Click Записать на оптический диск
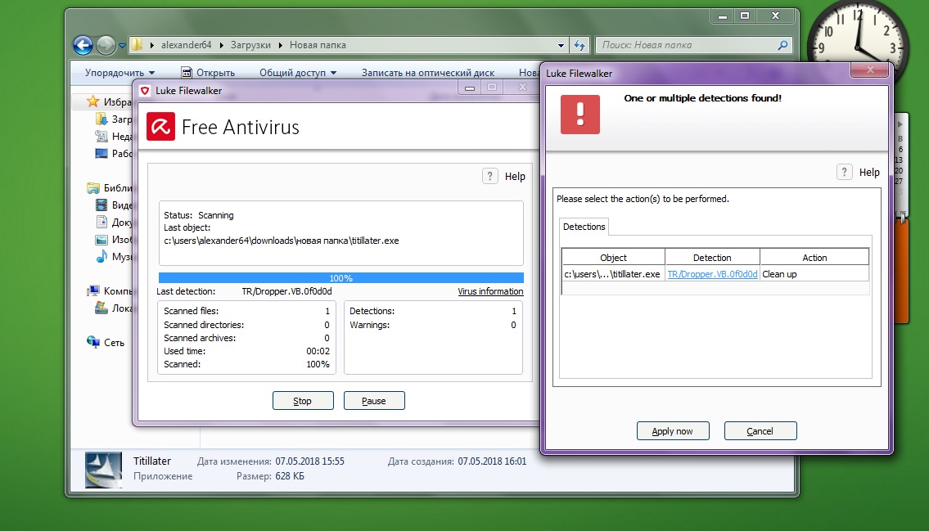This screenshot has width=929, height=531. point(428,73)
